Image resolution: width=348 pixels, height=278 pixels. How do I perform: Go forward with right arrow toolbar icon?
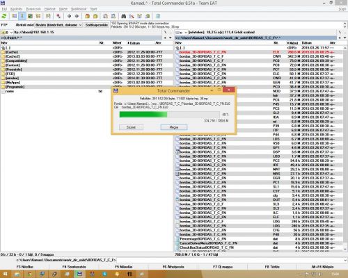tap(77, 16)
